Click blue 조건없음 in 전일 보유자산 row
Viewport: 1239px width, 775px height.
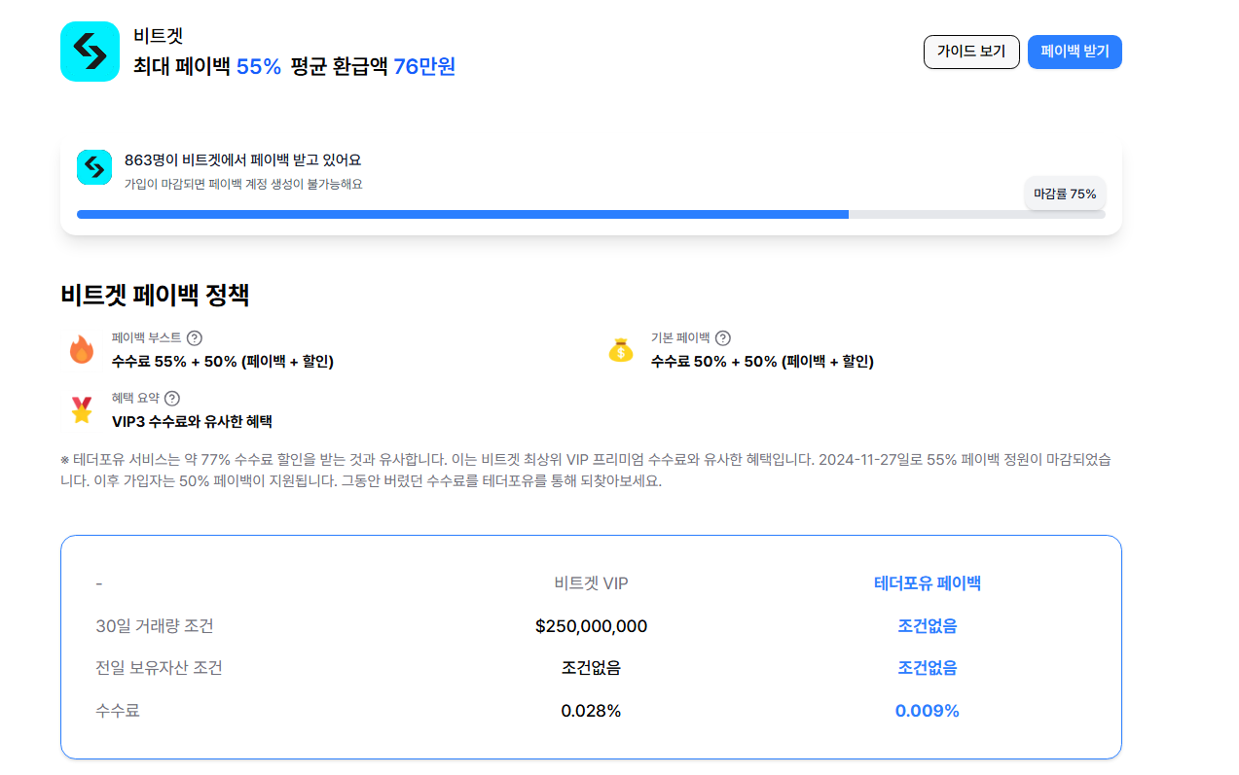928,668
